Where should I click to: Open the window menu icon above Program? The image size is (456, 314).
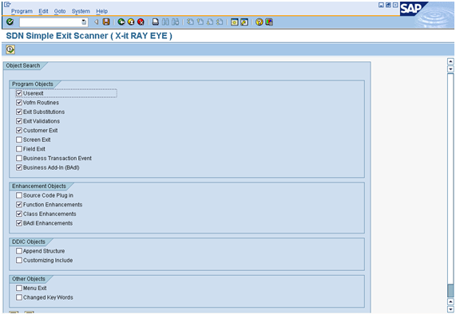(x=7, y=4)
